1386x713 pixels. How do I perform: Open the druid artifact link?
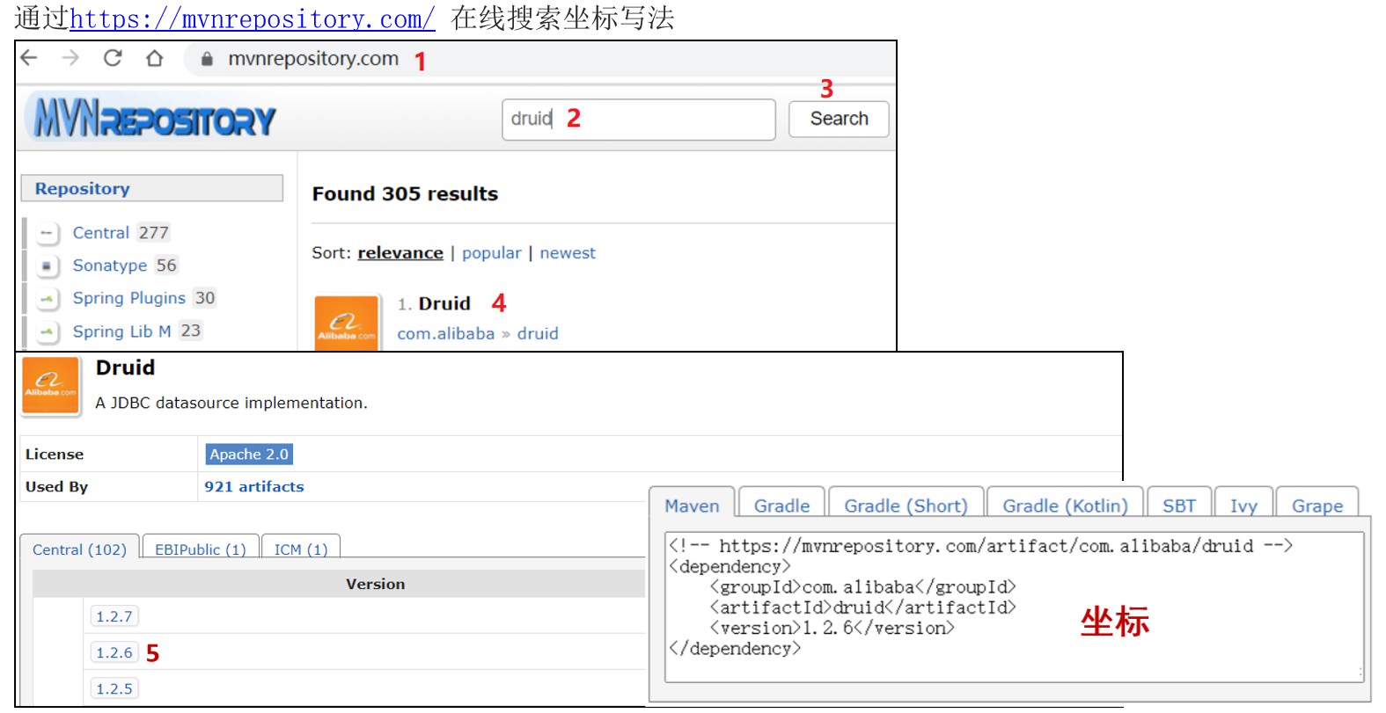pyautogui.click(x=538, y=334)
